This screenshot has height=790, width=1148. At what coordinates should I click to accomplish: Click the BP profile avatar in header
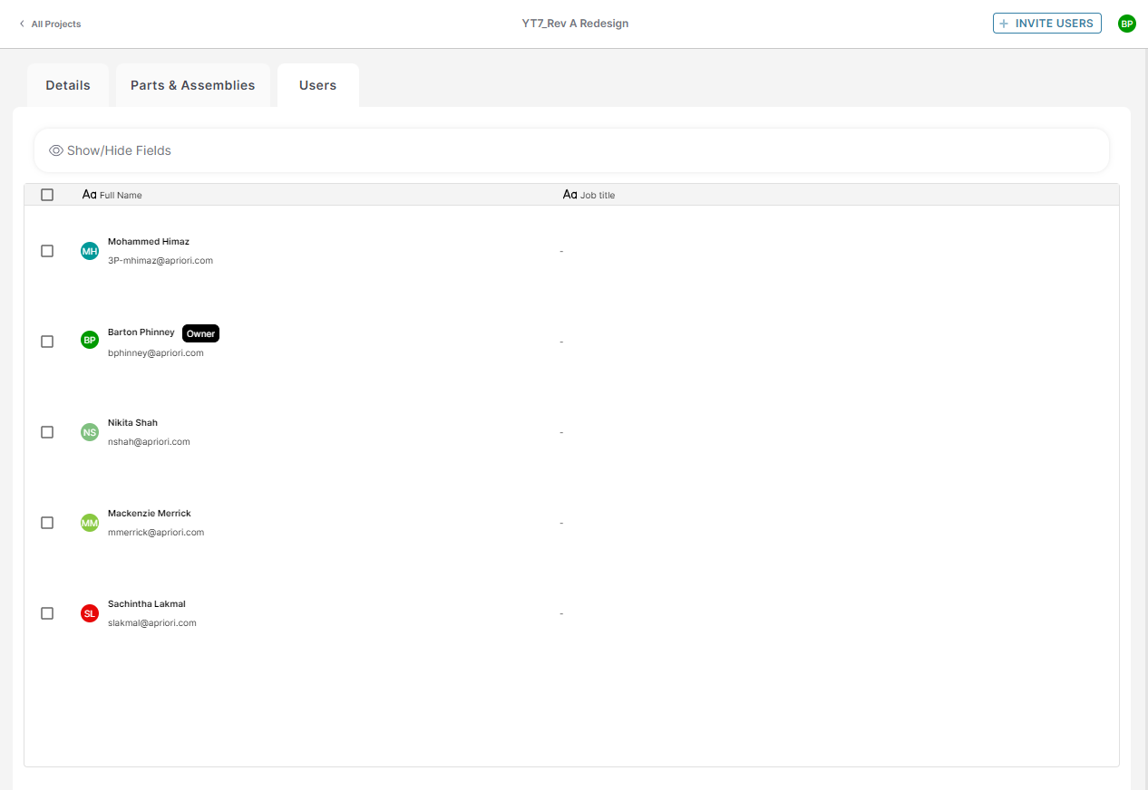(x=1126, y=24)
